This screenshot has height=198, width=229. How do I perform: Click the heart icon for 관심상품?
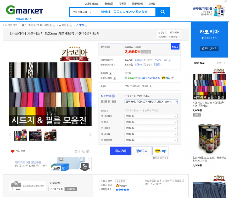tap(13, 151)
